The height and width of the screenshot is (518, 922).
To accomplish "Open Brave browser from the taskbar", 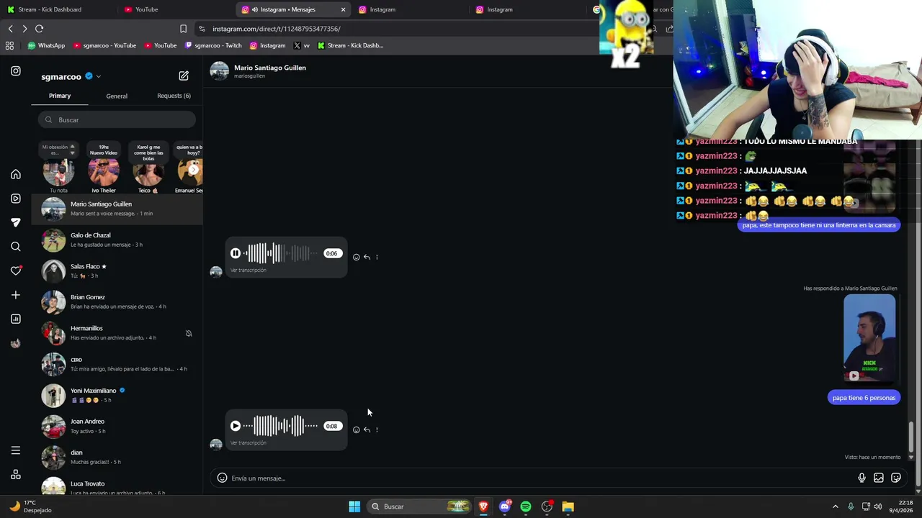I will point(483,506).
